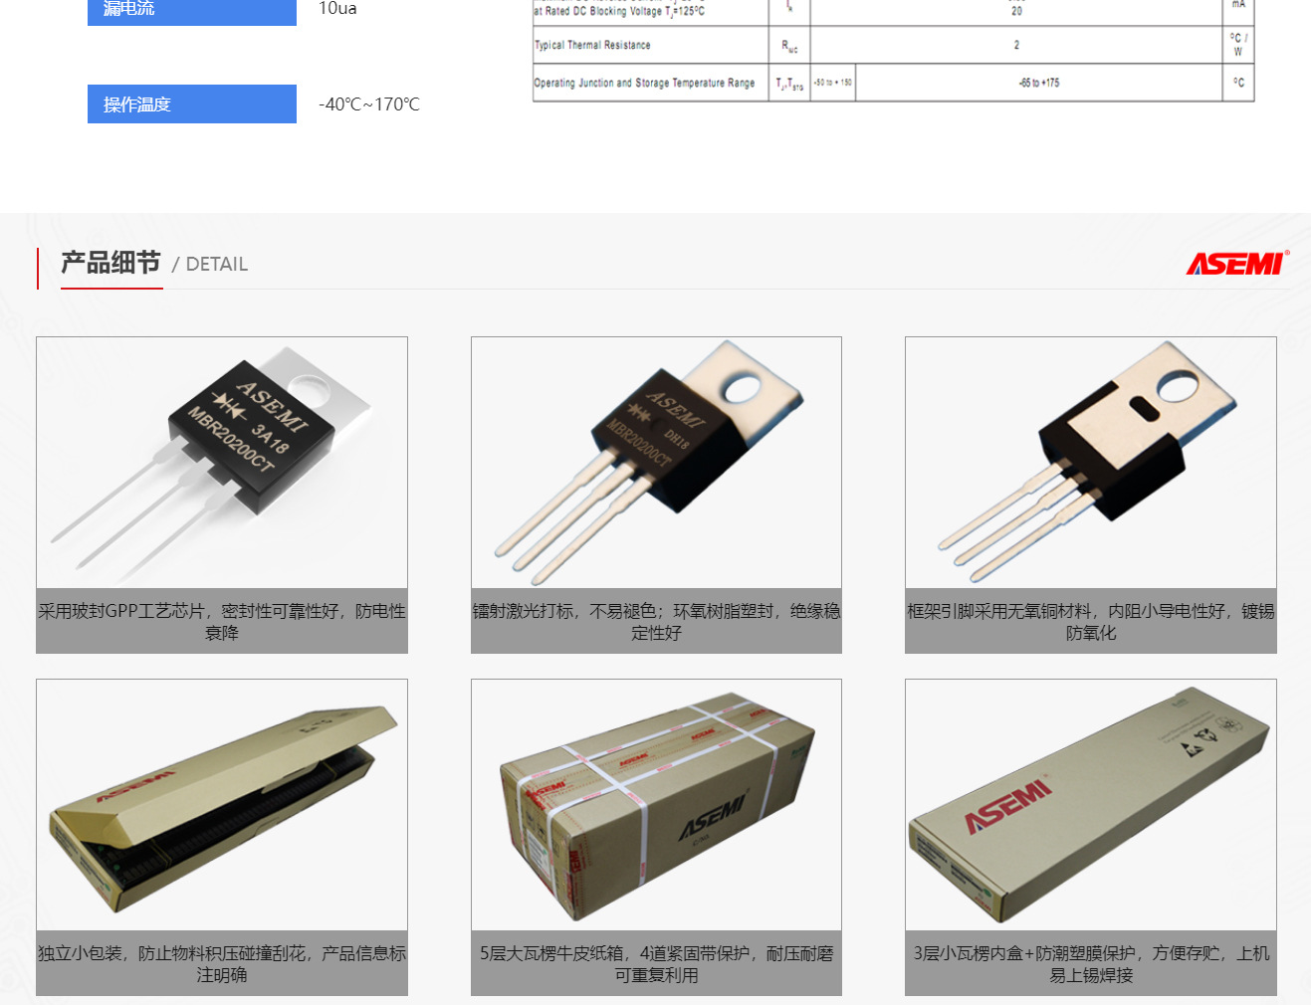Click the blue '操作温度' label

192,104
